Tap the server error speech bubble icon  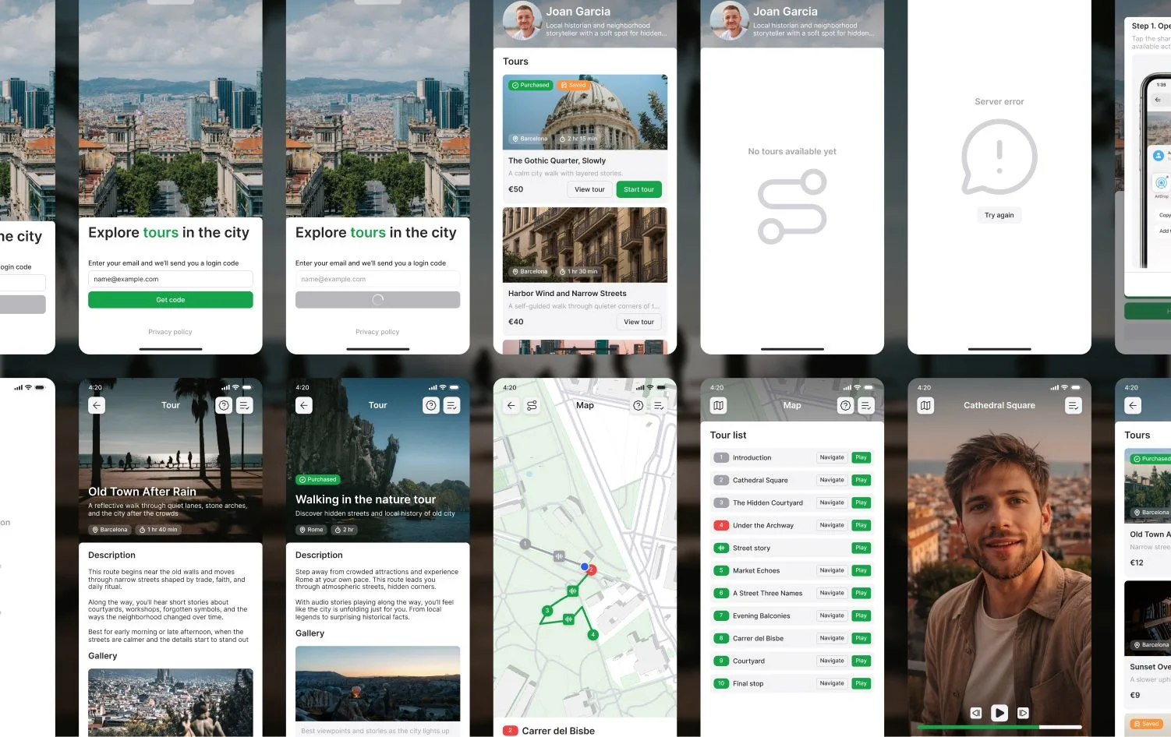coord(999,157)
